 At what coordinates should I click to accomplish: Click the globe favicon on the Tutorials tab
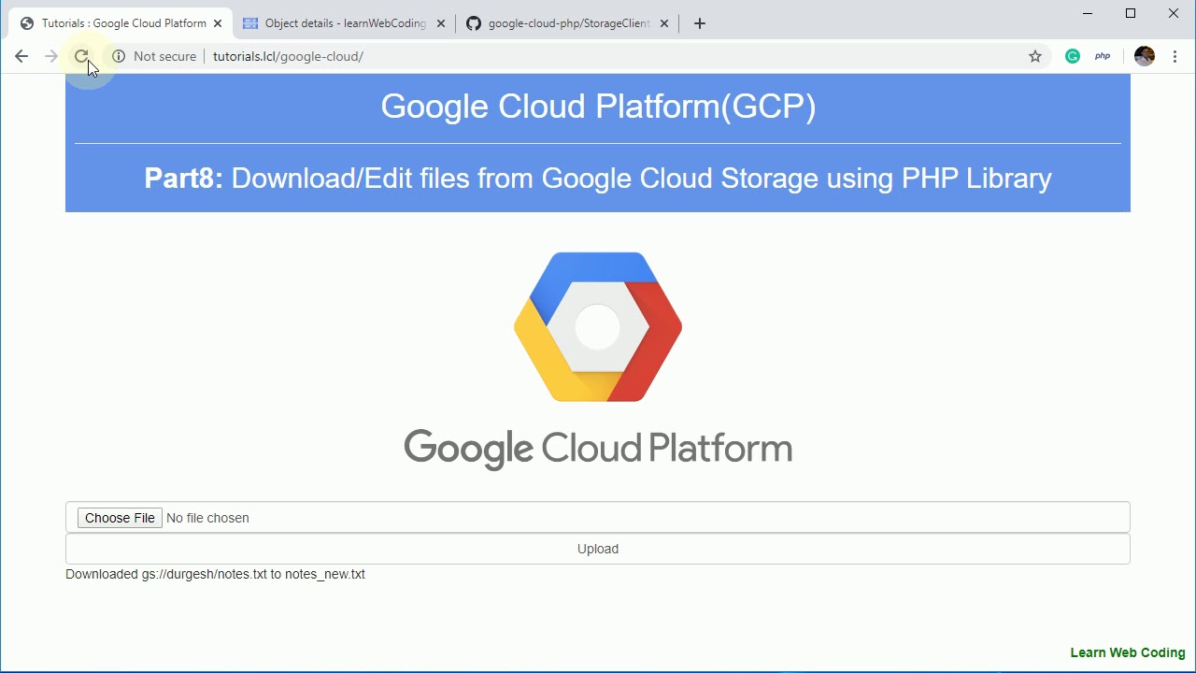pyautogui.click(x=26, y=23)
